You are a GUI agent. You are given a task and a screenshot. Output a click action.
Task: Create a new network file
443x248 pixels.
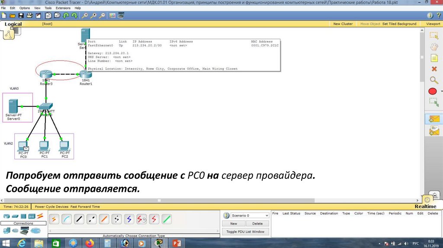[3, 16]
